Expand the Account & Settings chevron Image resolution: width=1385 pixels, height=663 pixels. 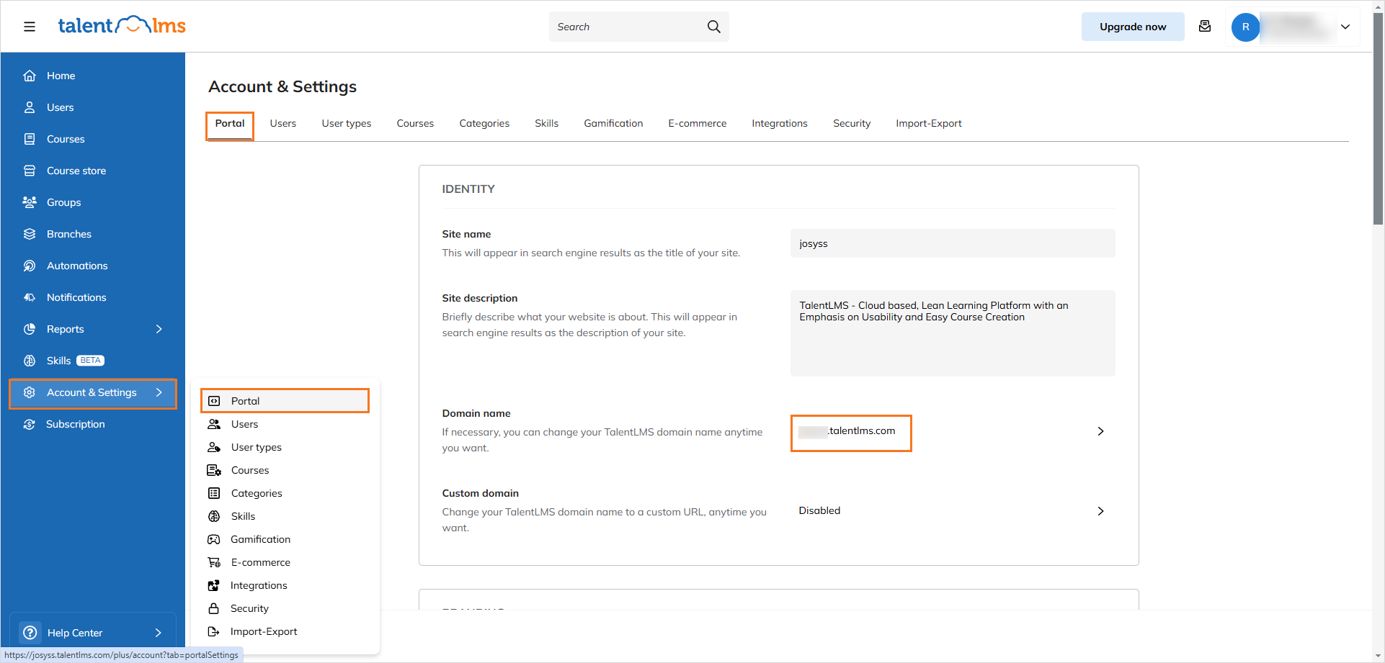tap(159, 392)
